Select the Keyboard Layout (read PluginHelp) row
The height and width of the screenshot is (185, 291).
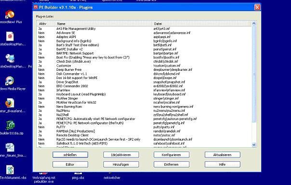[x=144, y=94]
